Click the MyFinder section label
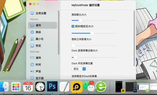The width and height of the screenshot is (157, 95). click(35, 52)
